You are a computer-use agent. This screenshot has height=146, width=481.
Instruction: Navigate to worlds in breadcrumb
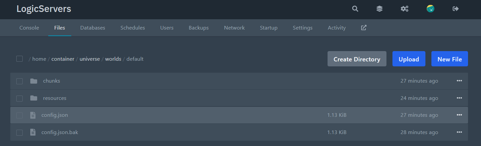[113, 59]
